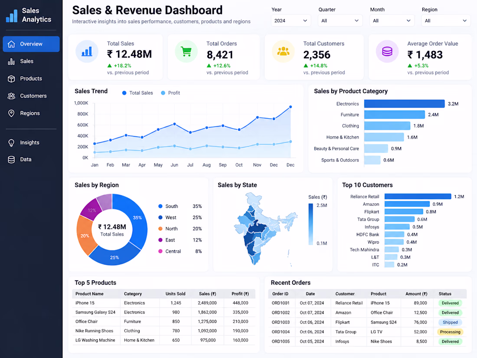The width and height of the screenshot is (477, 358).
Task: Click the Shipped status badge for ORD1003
Action: [x=450, y=322]
